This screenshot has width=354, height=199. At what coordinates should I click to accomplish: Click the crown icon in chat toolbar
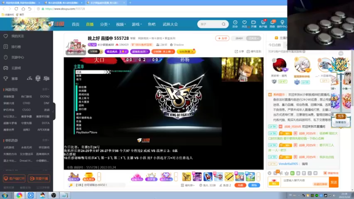pyautogui.click(x=287, y=173)
